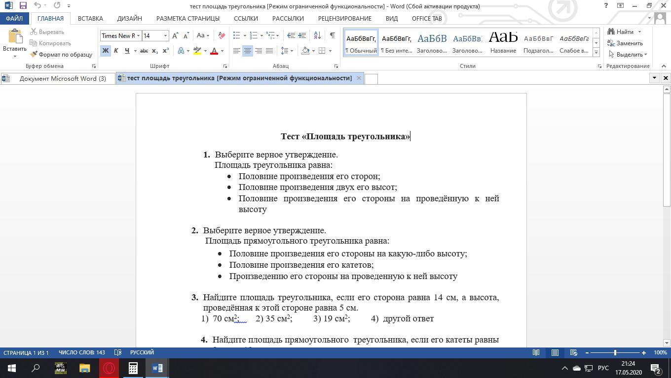This screenshot has width=671, height=378.
Task: Increase indent using the ribbon icon
Action: click(302, 35)
